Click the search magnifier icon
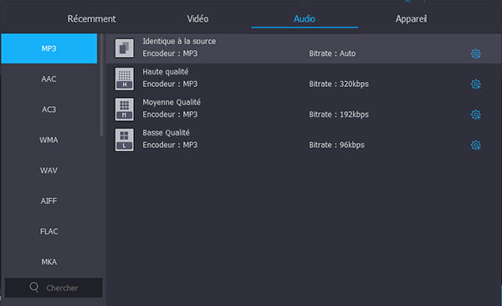This screenshot has width=502, height=306. tap(34, 287)
